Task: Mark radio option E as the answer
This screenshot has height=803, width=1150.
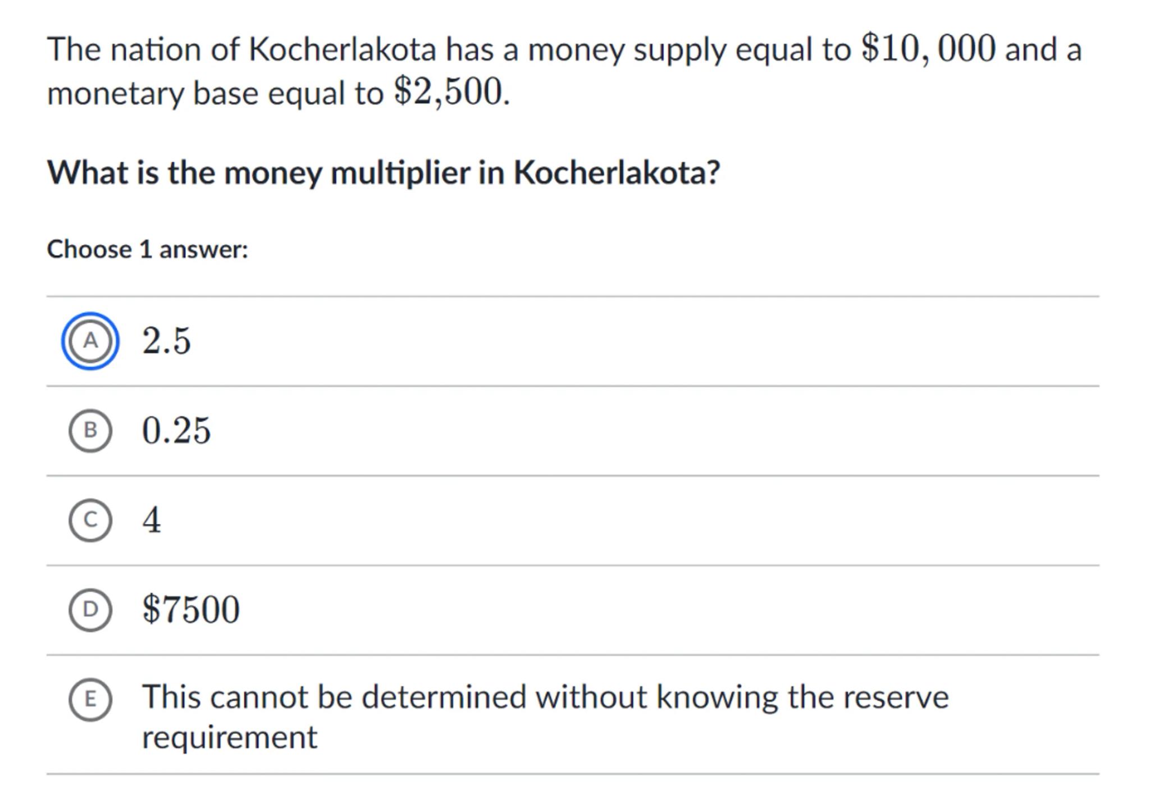Action: pos(90,699)
